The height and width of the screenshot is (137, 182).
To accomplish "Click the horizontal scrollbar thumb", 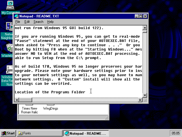I will (26, 100).
